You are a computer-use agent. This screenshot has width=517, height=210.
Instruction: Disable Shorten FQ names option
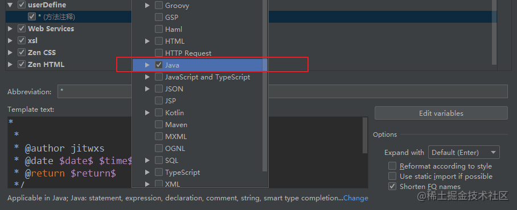[x=392, y=186]
